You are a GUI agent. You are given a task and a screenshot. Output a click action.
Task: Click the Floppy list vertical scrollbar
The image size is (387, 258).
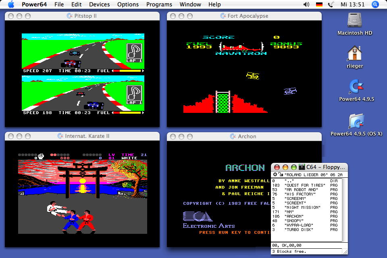tap(345, 210)
